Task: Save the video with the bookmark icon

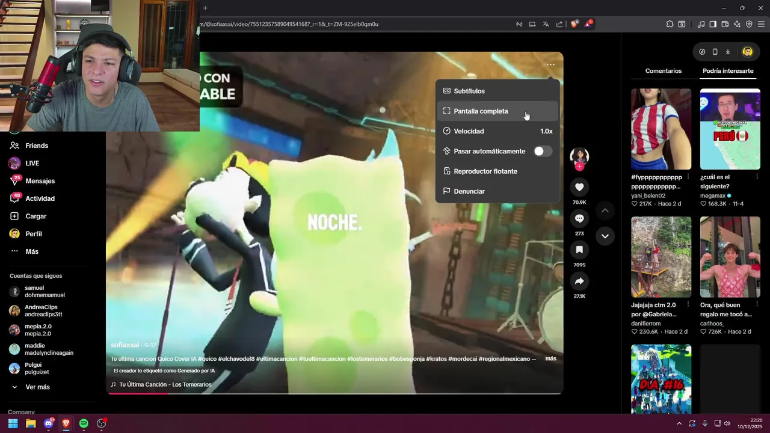Action: tap(579, 250)
